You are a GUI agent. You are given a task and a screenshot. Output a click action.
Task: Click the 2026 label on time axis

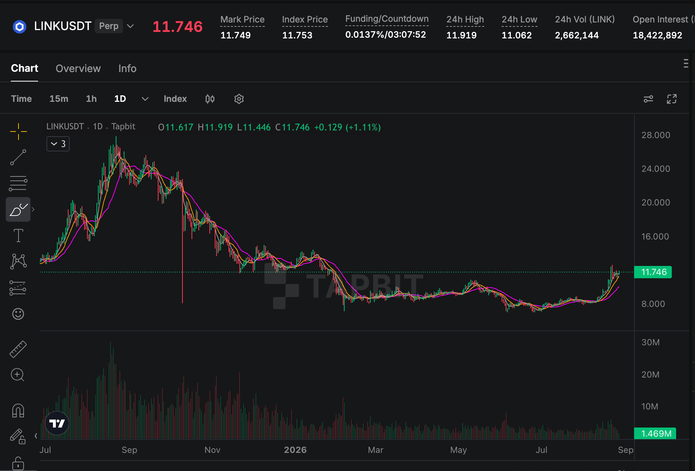click(295, 450)
